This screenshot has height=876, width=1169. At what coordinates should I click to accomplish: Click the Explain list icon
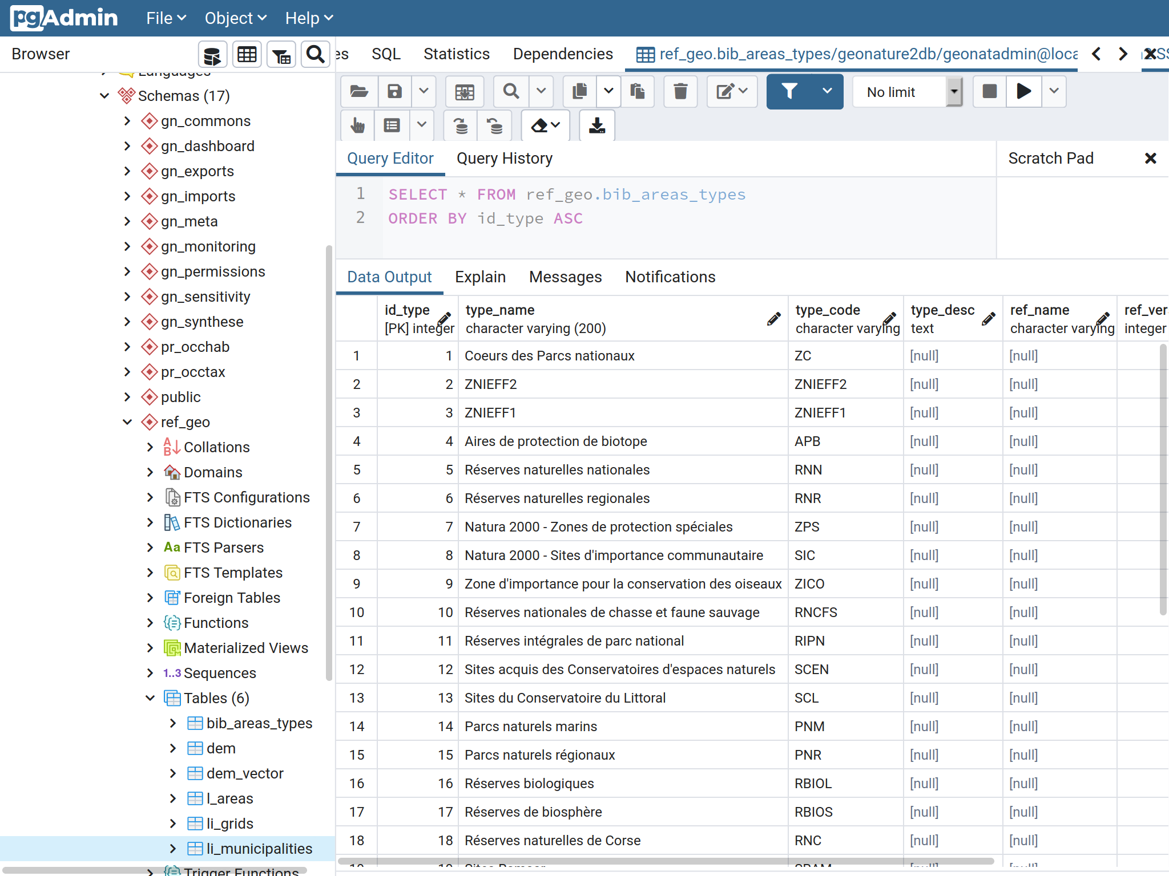(x=392, y=125)
